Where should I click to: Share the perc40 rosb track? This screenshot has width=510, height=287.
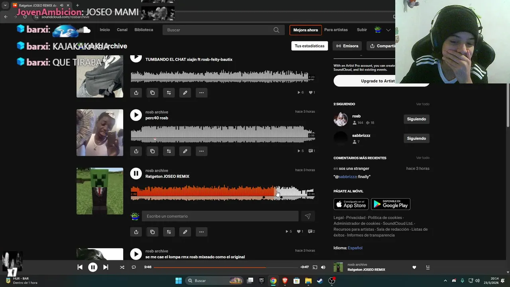pos(136,151)
